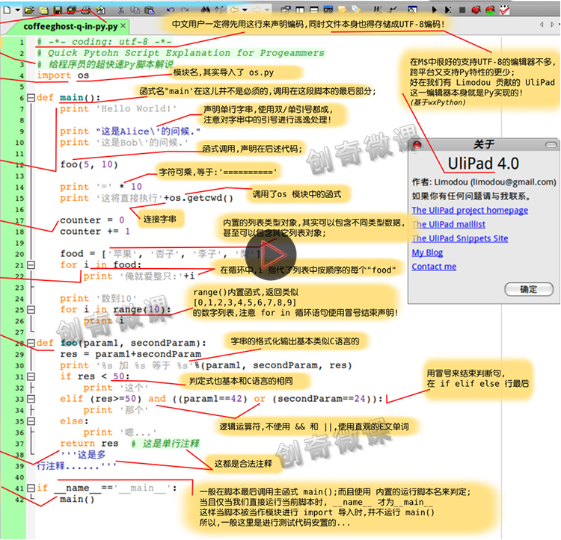The image size is (561, 540).
Task: Click the Replace icon next to binoculars
Action: tap(220, 10)
